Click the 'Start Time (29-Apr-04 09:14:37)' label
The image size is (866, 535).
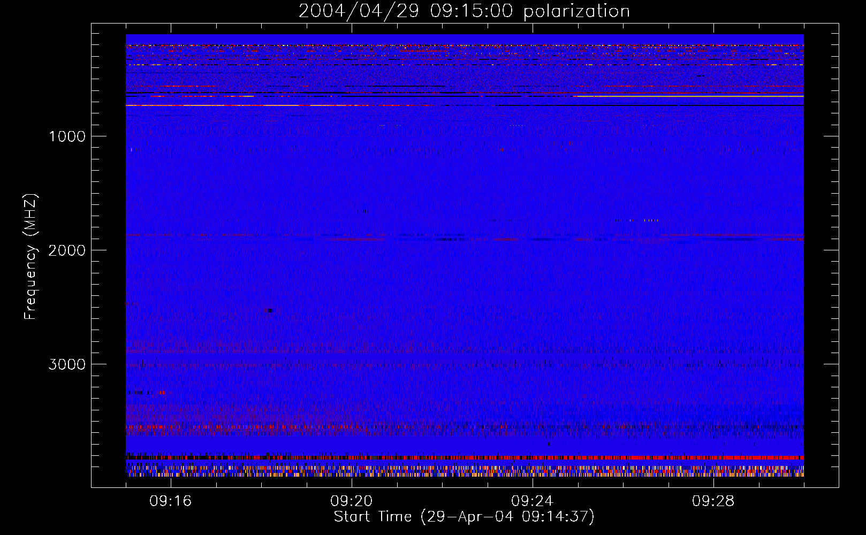(x=464, y=516)
